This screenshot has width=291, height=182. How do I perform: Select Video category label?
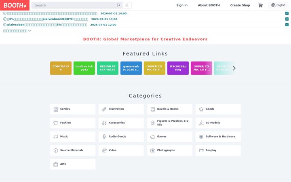point(112,150)
